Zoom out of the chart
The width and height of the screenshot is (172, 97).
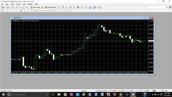tap(74, 7)
